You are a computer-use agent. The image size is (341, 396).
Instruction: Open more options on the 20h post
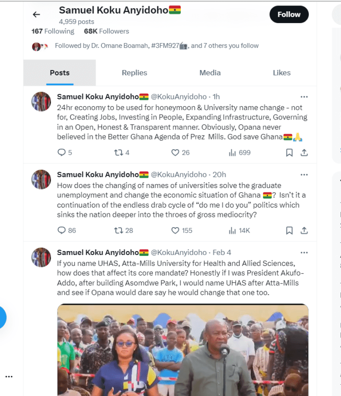[x=304, y=175]
